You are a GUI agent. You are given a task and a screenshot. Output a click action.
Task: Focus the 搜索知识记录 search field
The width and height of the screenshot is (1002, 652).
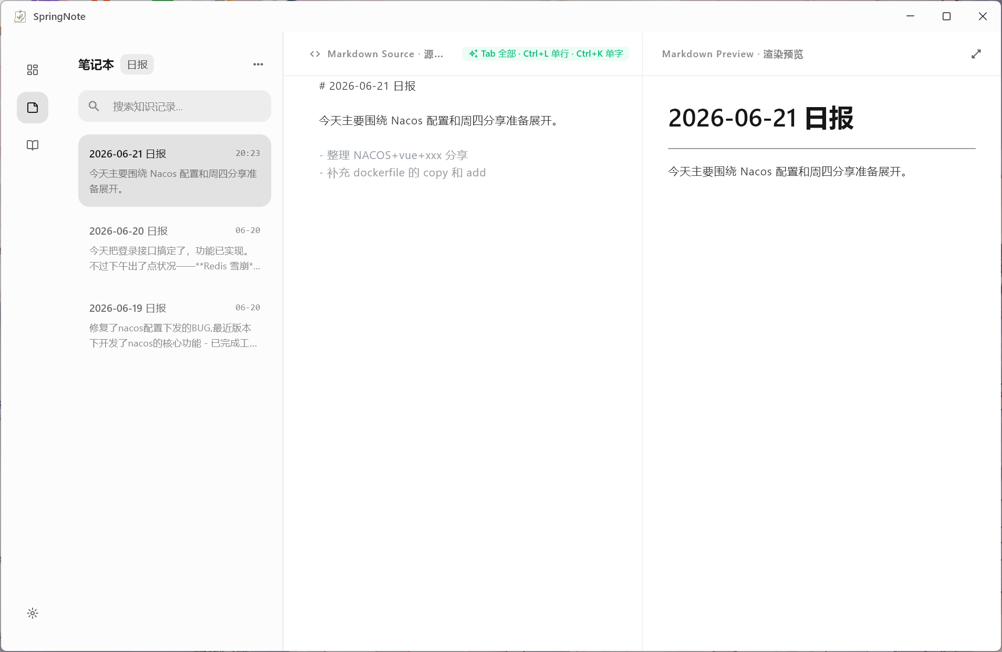pos(175,106)
